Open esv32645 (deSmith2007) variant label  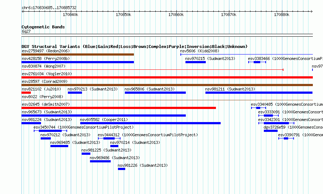coord(46,104)
